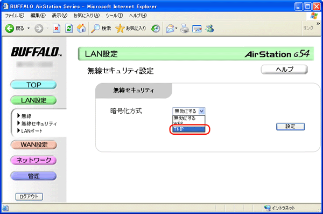Open the ファイル(F) menu

point(15,16)
